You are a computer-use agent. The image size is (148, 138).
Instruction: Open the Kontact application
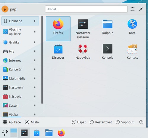click(x=132, y=52)
